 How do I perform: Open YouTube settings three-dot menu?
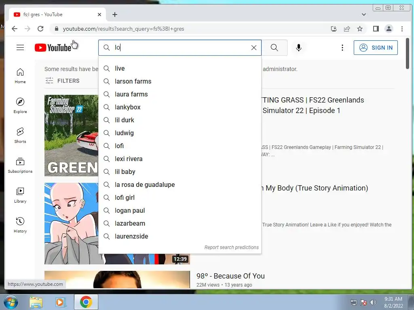[x=342, y=48]
